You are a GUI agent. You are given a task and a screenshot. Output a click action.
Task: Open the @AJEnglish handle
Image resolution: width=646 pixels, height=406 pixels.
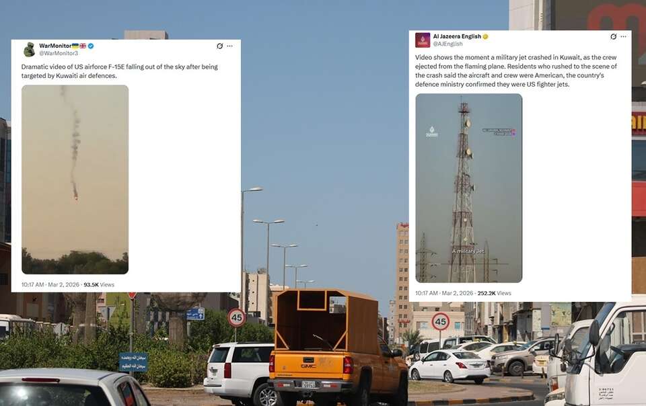[x=448, y=44]
